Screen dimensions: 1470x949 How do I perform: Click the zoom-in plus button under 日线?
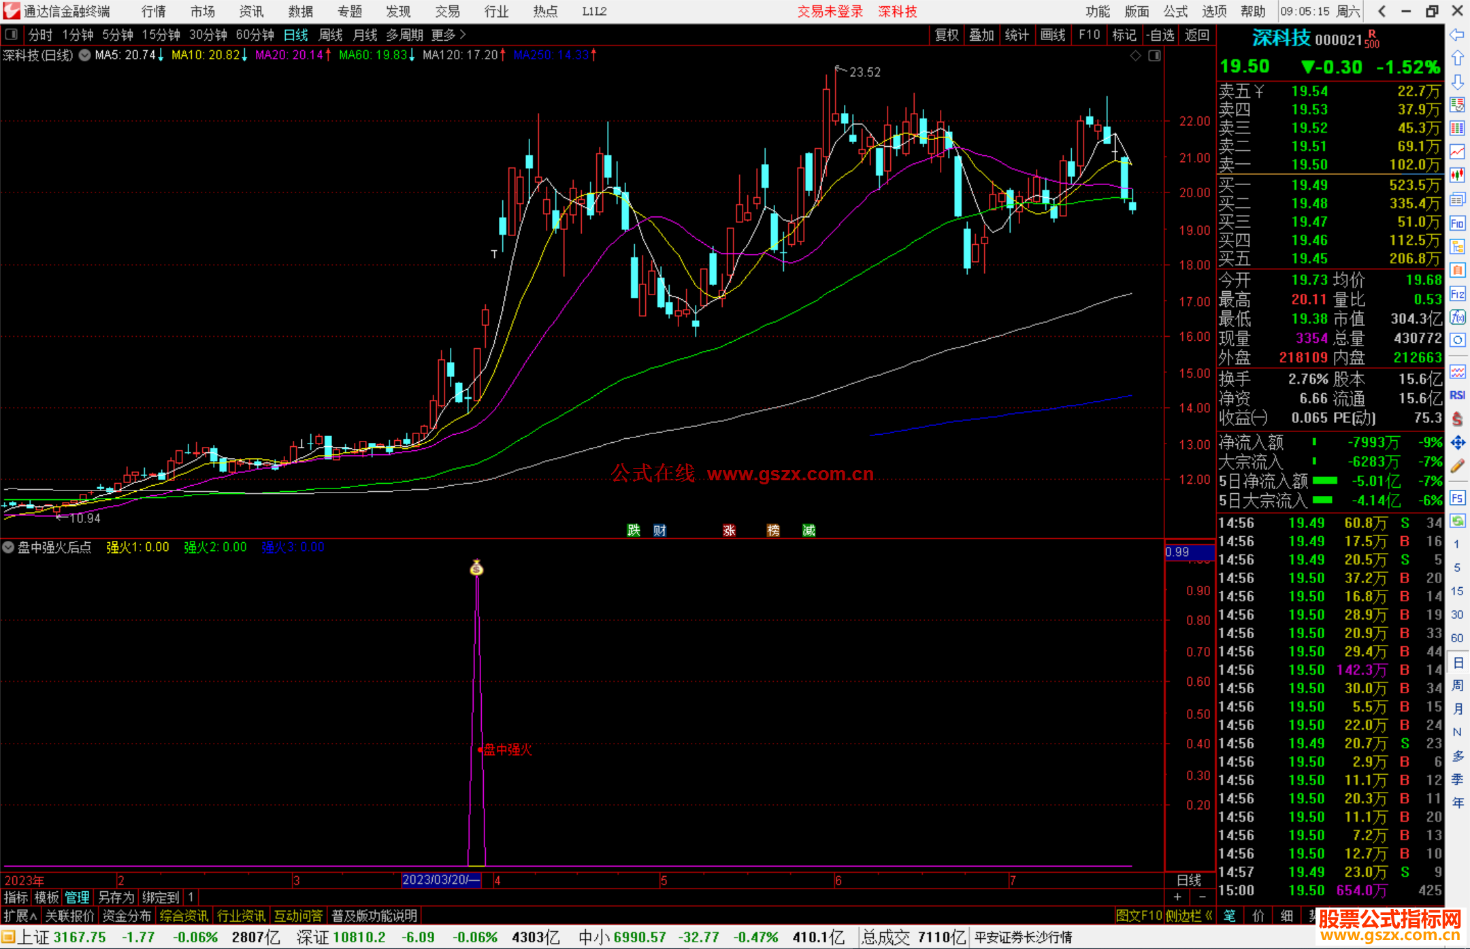[x=1177, y=897]
